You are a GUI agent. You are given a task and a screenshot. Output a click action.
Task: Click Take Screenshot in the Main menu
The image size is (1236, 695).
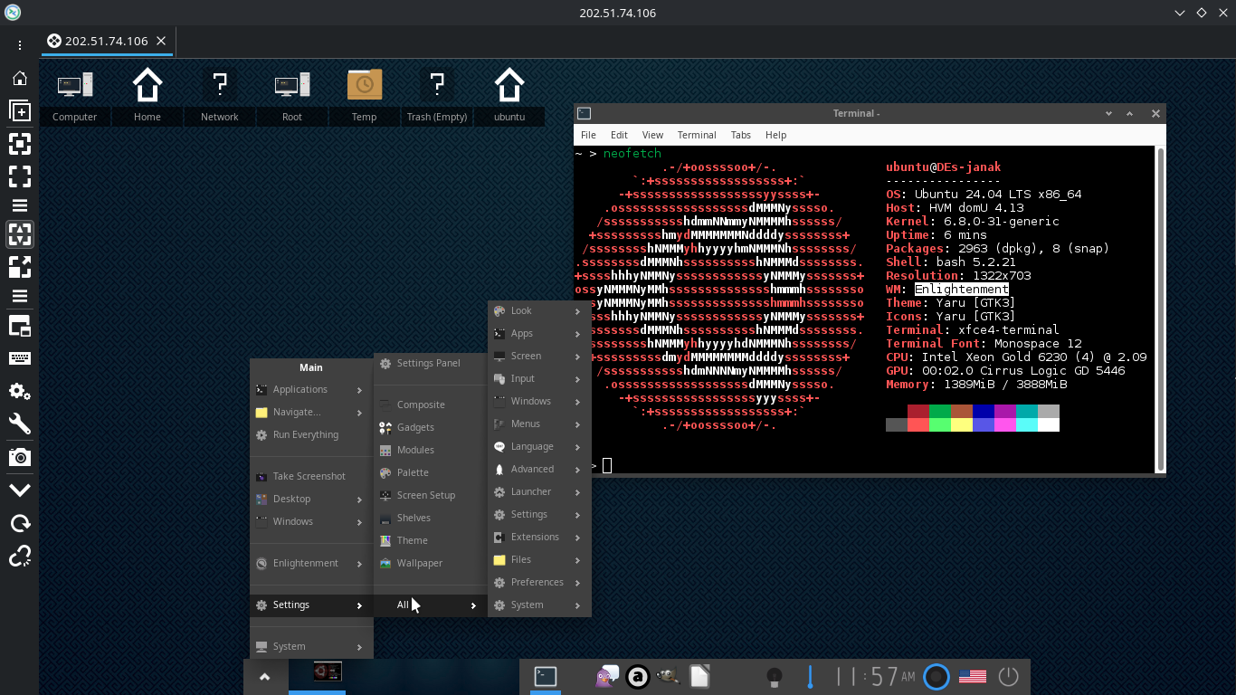[x=309, y=476]
